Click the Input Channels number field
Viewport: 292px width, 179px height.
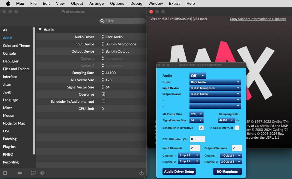tap(195, 148)
